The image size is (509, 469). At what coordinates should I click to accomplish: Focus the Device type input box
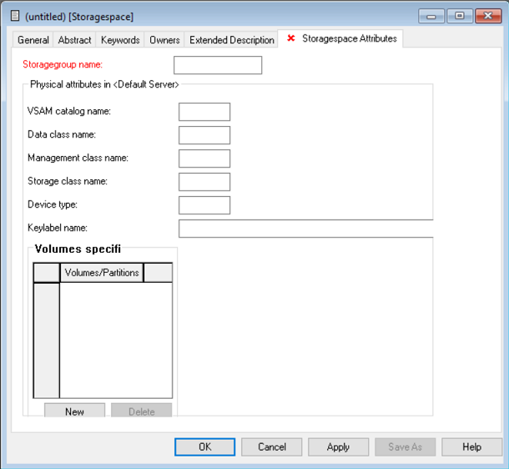204,205
